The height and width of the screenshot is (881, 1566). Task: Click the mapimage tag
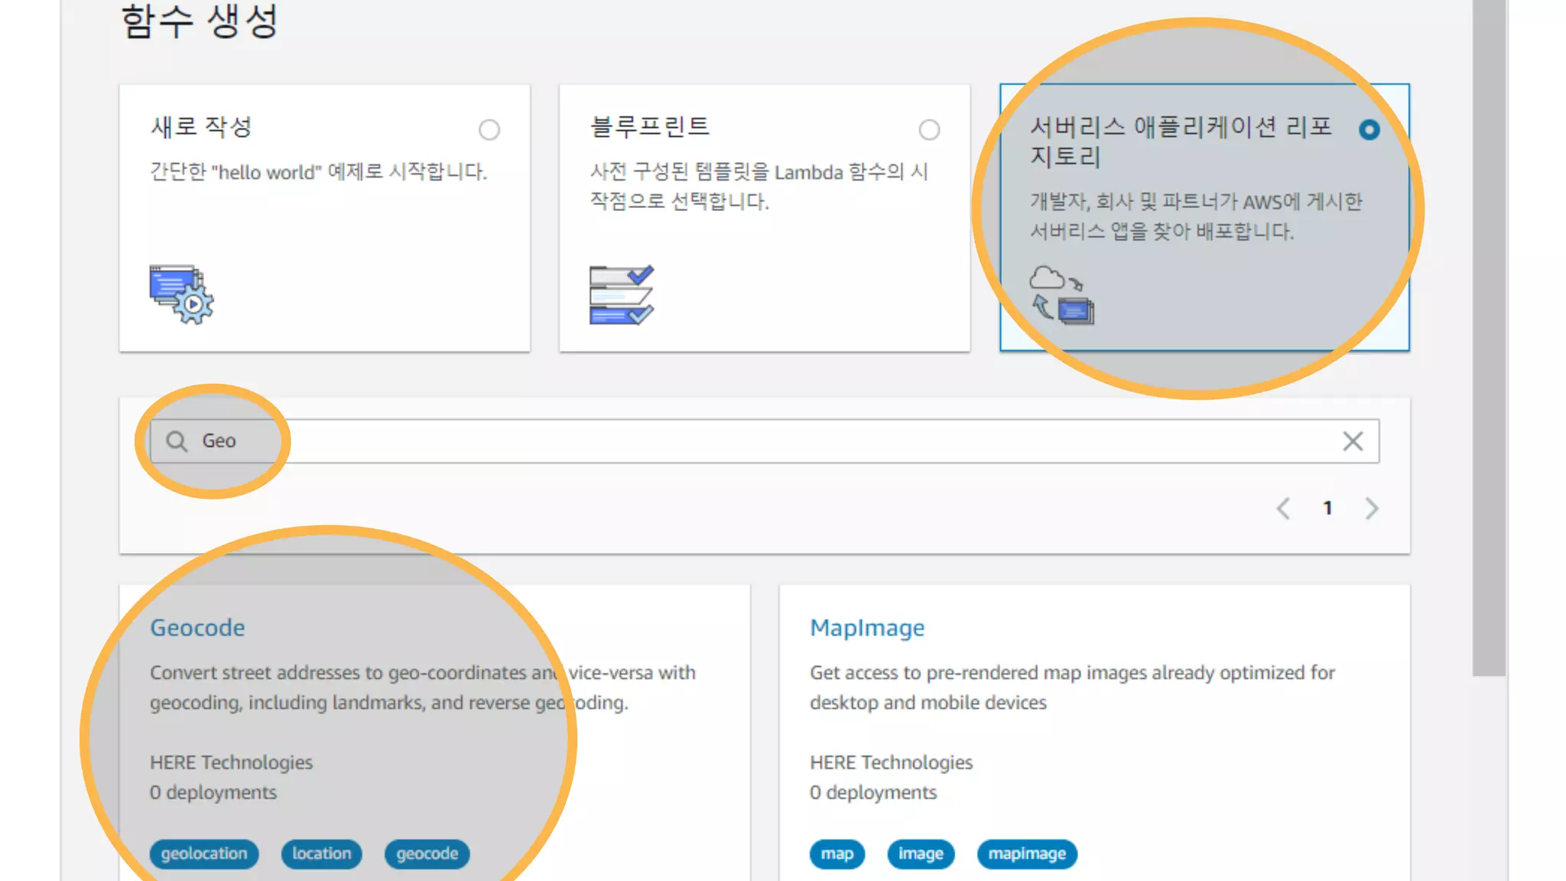(x=1026, y=853)
